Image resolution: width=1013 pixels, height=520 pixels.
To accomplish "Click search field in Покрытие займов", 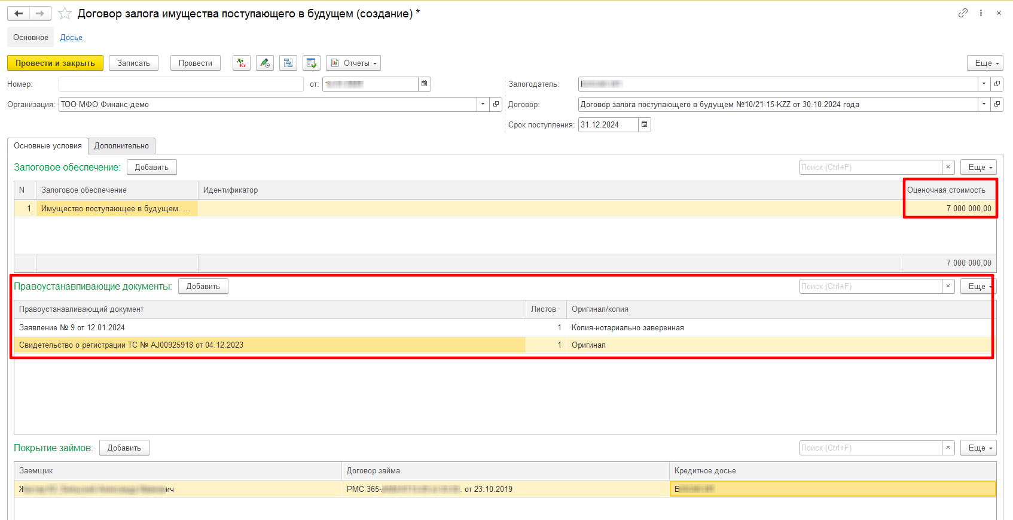I will [871, 448].
